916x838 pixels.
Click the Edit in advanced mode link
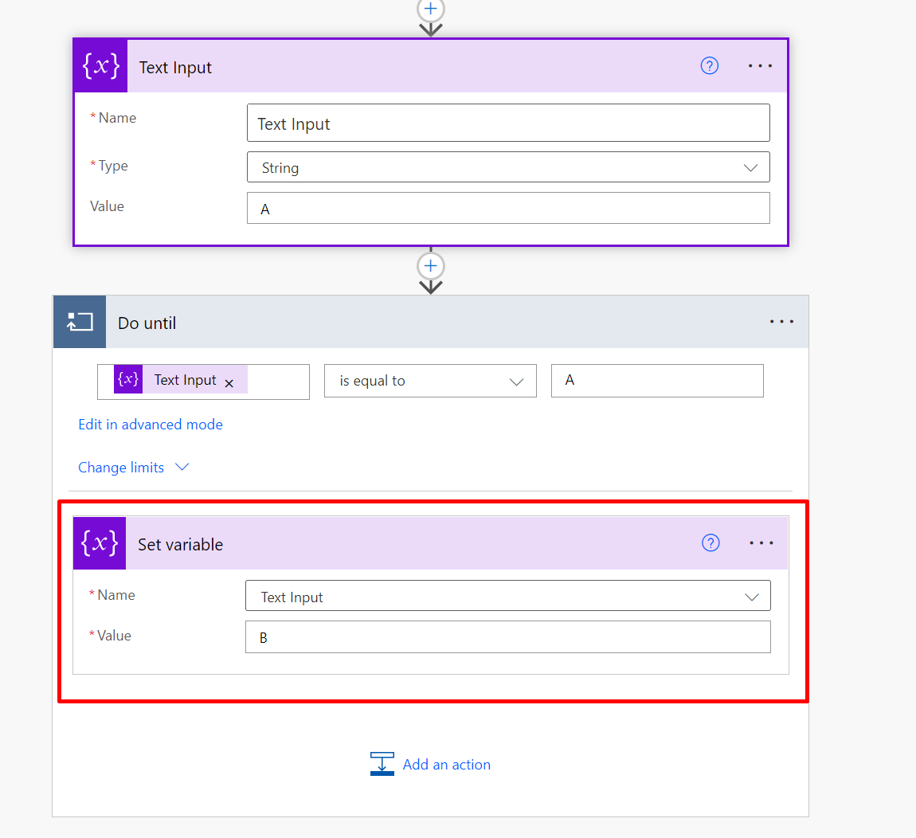pos(151,425)
